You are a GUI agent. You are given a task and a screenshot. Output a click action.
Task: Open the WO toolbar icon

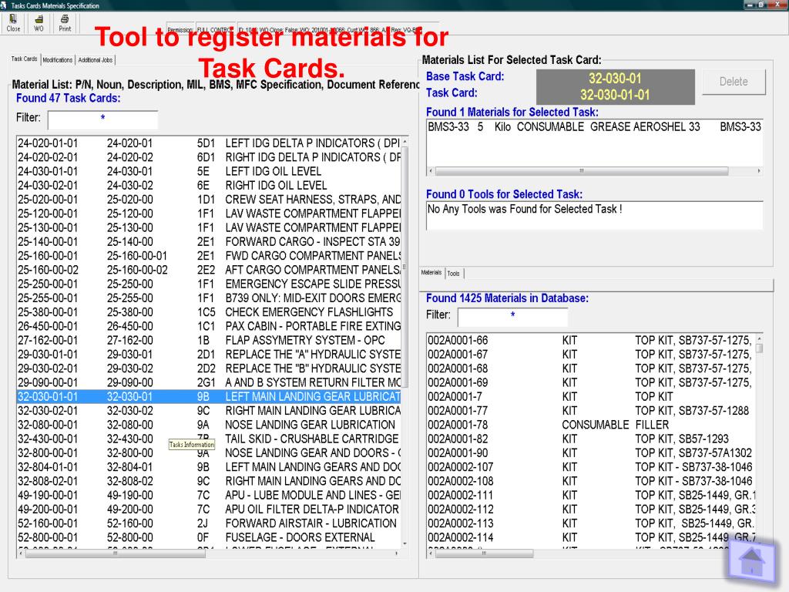pos(39,23)
